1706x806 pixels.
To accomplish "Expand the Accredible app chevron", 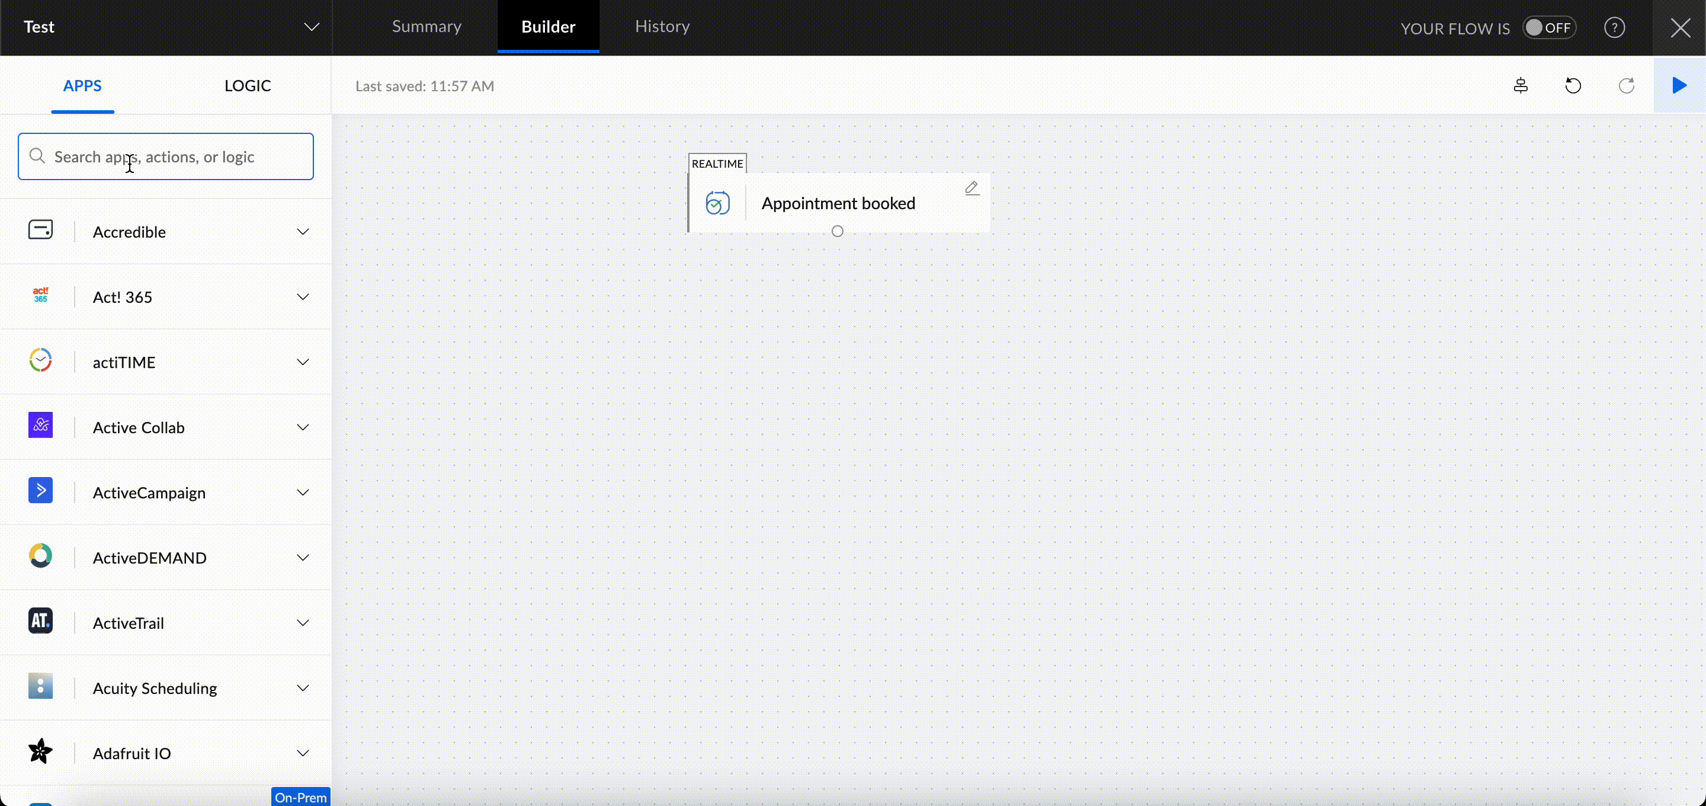I will (x=303, y=232).
